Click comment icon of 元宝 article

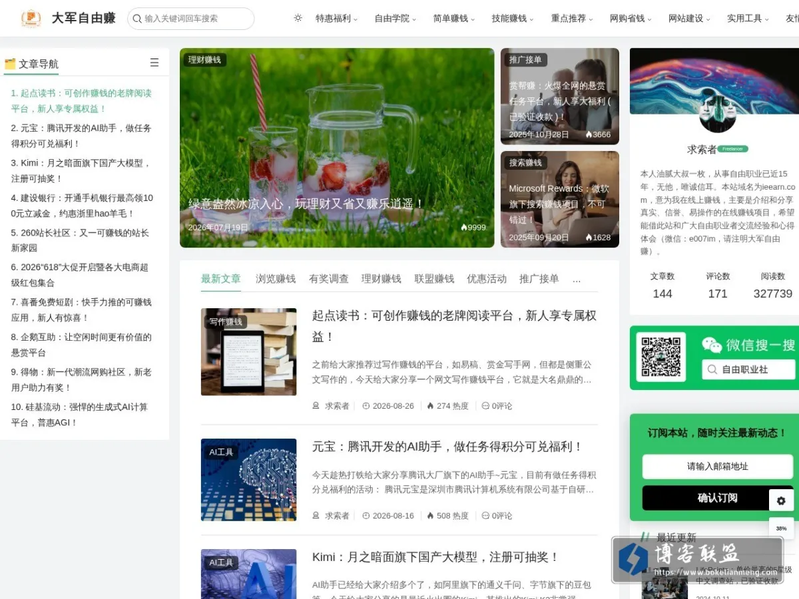485,516
